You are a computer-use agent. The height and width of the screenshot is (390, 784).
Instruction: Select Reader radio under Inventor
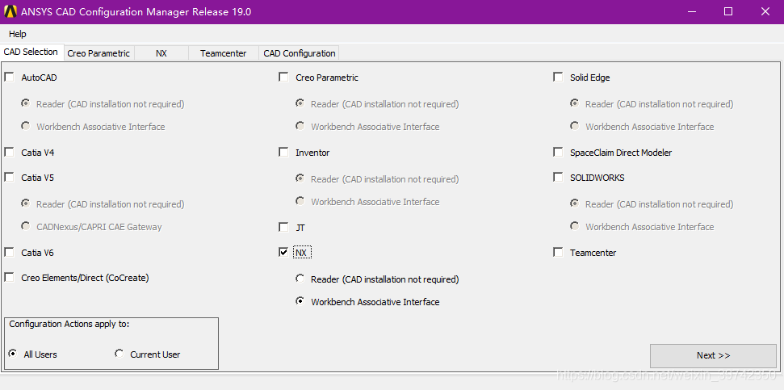click(x=300, y=178)
